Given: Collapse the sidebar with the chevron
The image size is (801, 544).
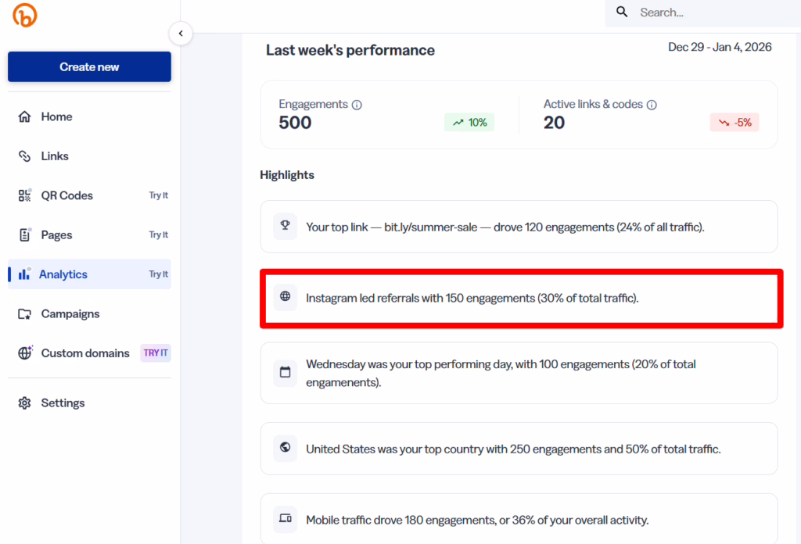Looking at the screenshot, I should coord(181,34).
